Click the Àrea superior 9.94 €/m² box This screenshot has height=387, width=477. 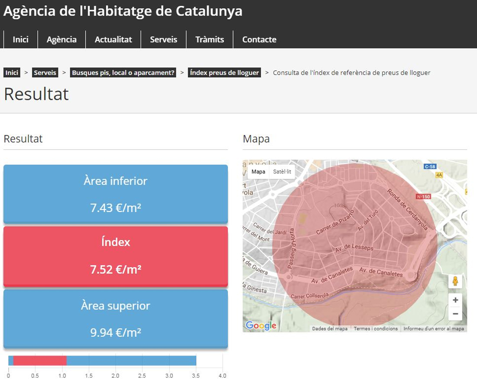tap(116, 319)
